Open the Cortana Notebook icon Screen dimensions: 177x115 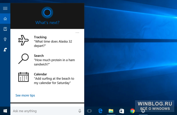(x=5, y=29)
